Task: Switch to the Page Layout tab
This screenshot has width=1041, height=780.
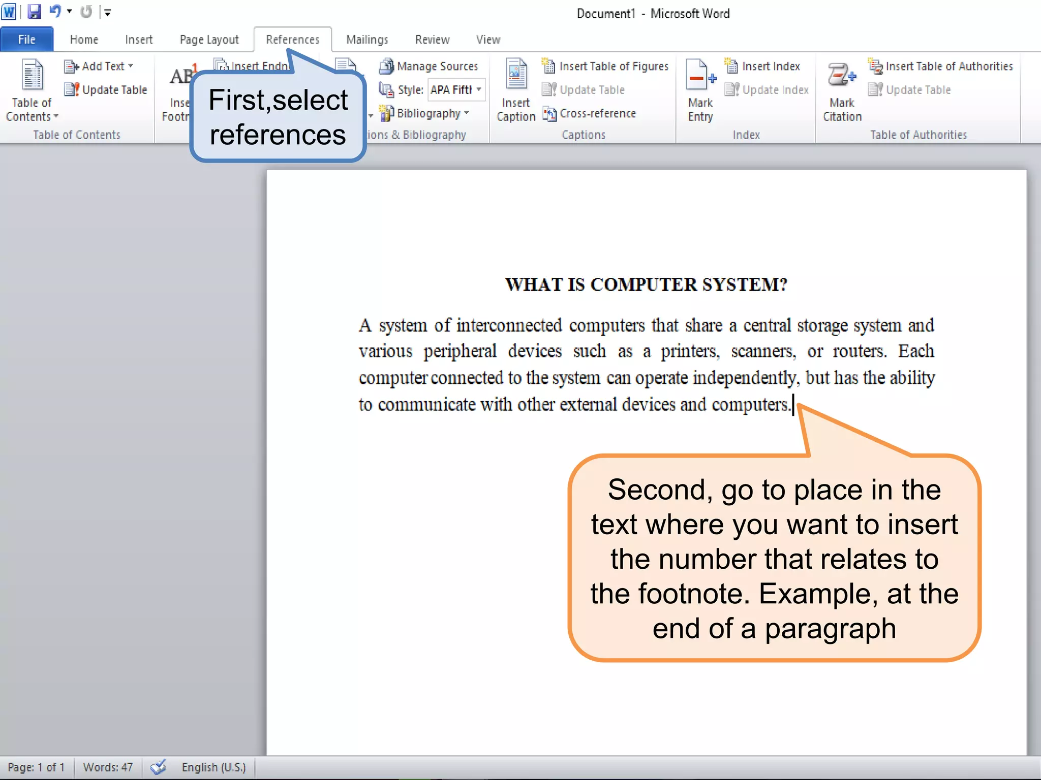Action: pos(209,40)
